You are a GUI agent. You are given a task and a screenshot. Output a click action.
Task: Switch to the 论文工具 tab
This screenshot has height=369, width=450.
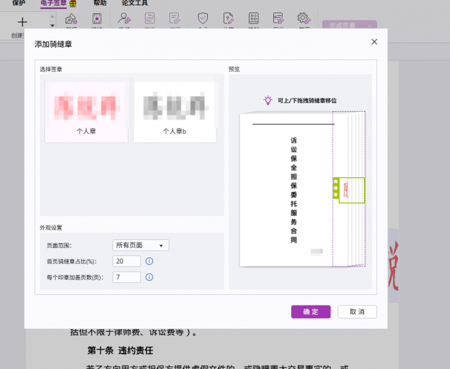tap(134, 3)
